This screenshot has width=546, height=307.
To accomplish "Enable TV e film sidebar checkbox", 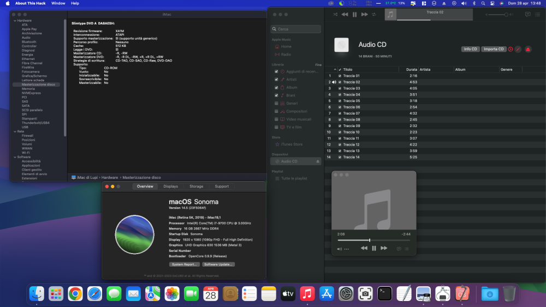I will tap(276, 127).
